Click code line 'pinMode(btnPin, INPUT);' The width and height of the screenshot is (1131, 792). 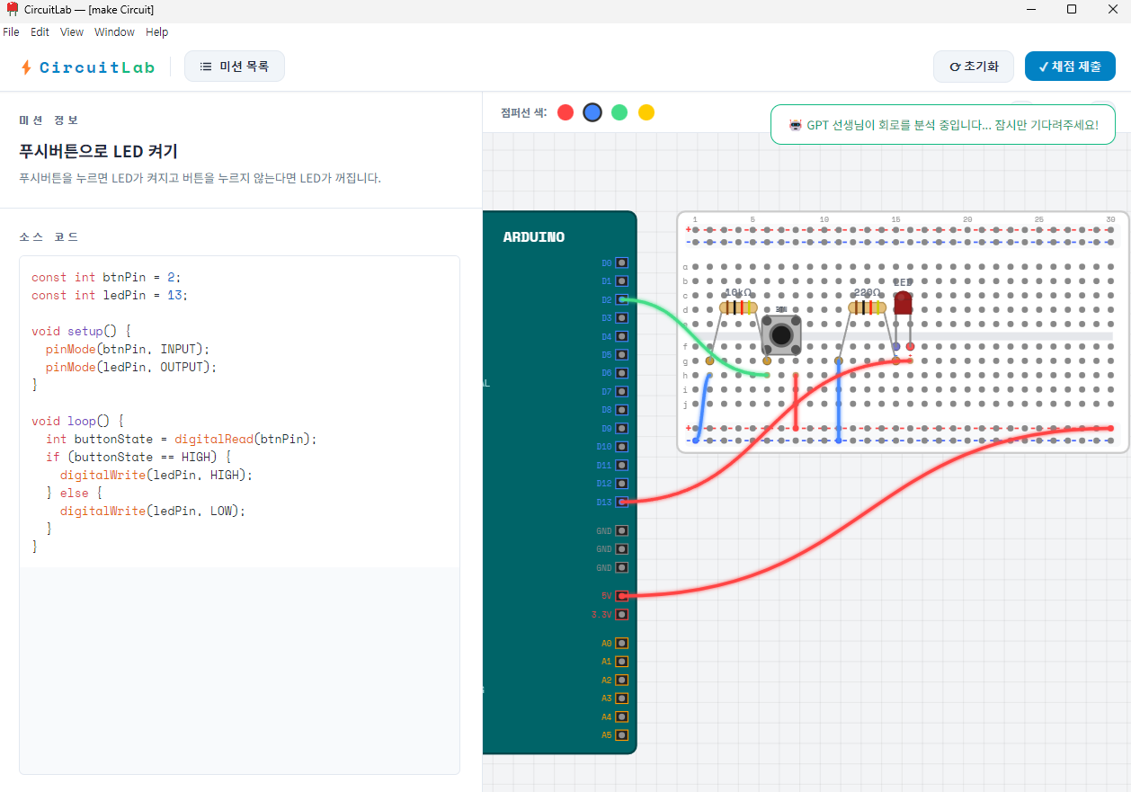coord(127,349)
